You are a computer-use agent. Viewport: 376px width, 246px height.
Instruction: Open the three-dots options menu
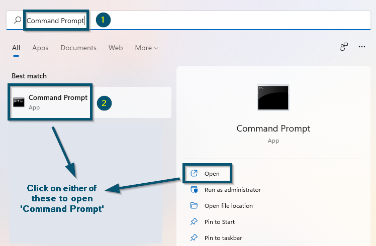tap(362, 47)
